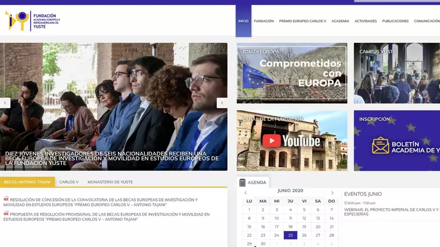This screenshot has height=247, width=440.
Task: Open the Premio Europeo Carlos V menu
Action: (302, 21)
